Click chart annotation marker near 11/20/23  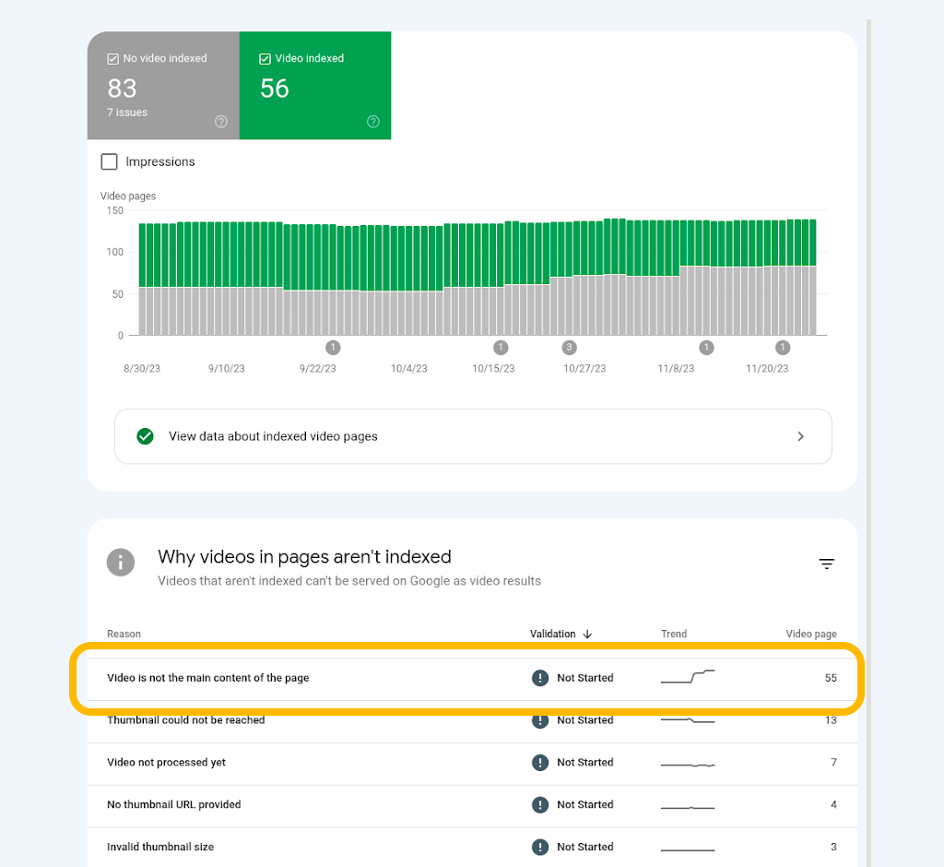click(x=782, y=348)
